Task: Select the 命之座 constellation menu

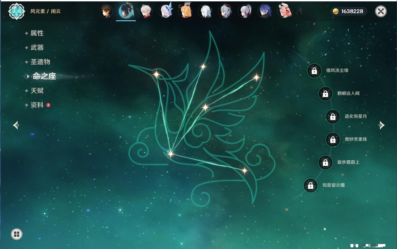Action: coord(44,76)
